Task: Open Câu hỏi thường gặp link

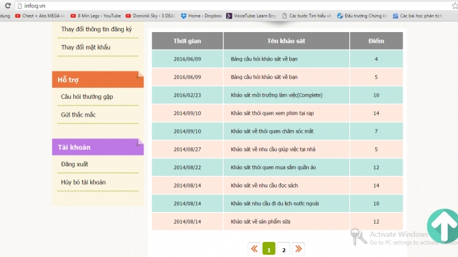Action: tap(87, 97)
